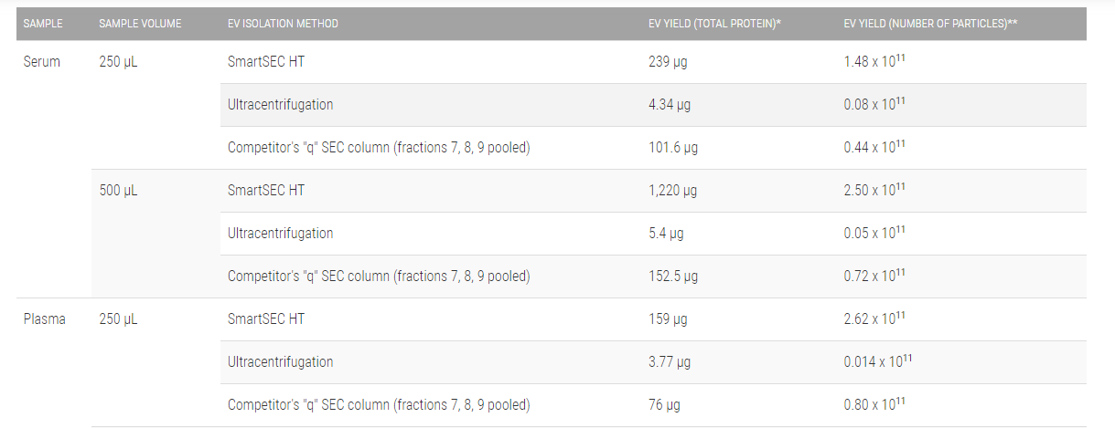
Task: Select the Serum sample cell
Action: coord(42,62)
